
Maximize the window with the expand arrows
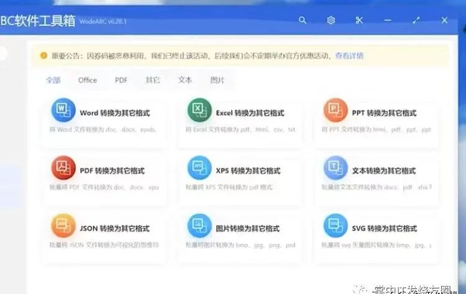click(416, 21)
